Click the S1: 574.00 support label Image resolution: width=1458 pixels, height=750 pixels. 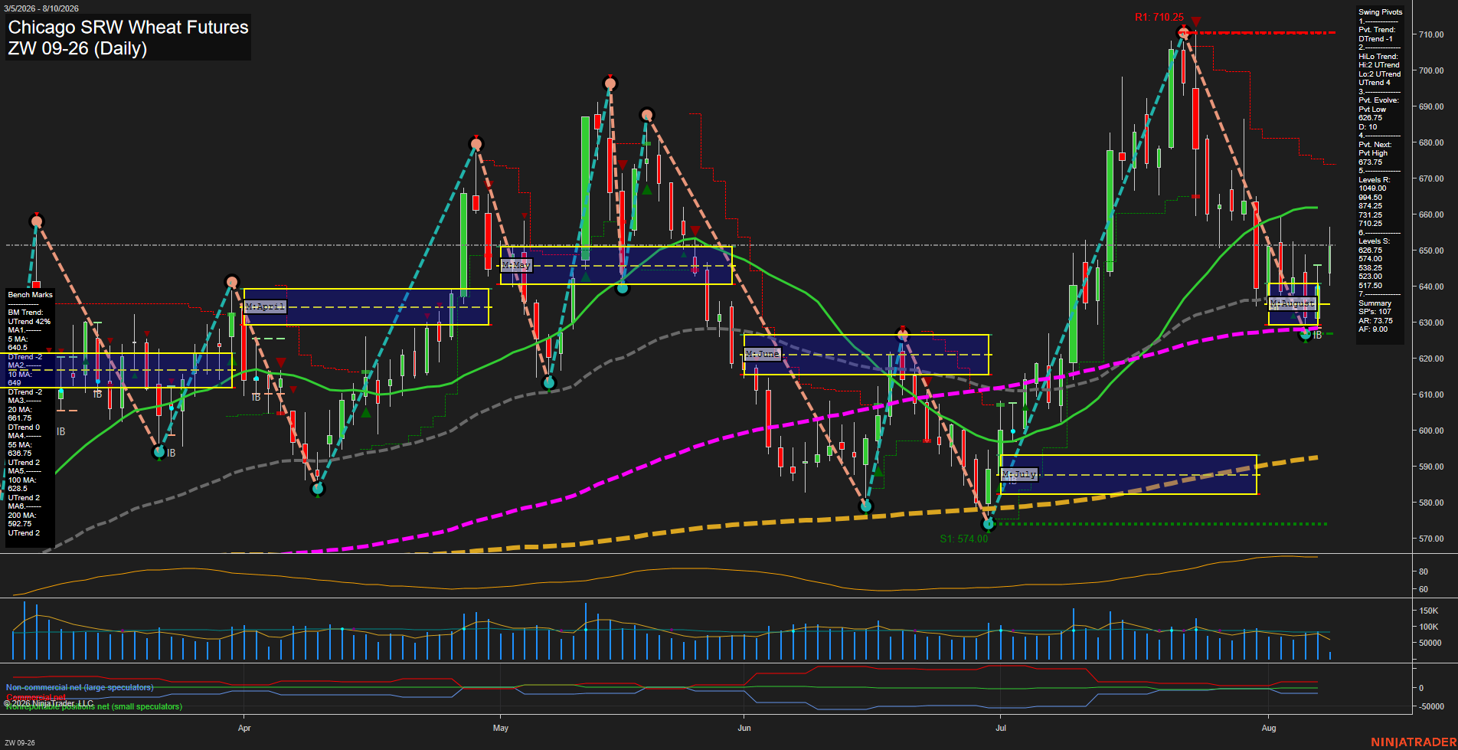pyautogui.click(x=964, y=539)
